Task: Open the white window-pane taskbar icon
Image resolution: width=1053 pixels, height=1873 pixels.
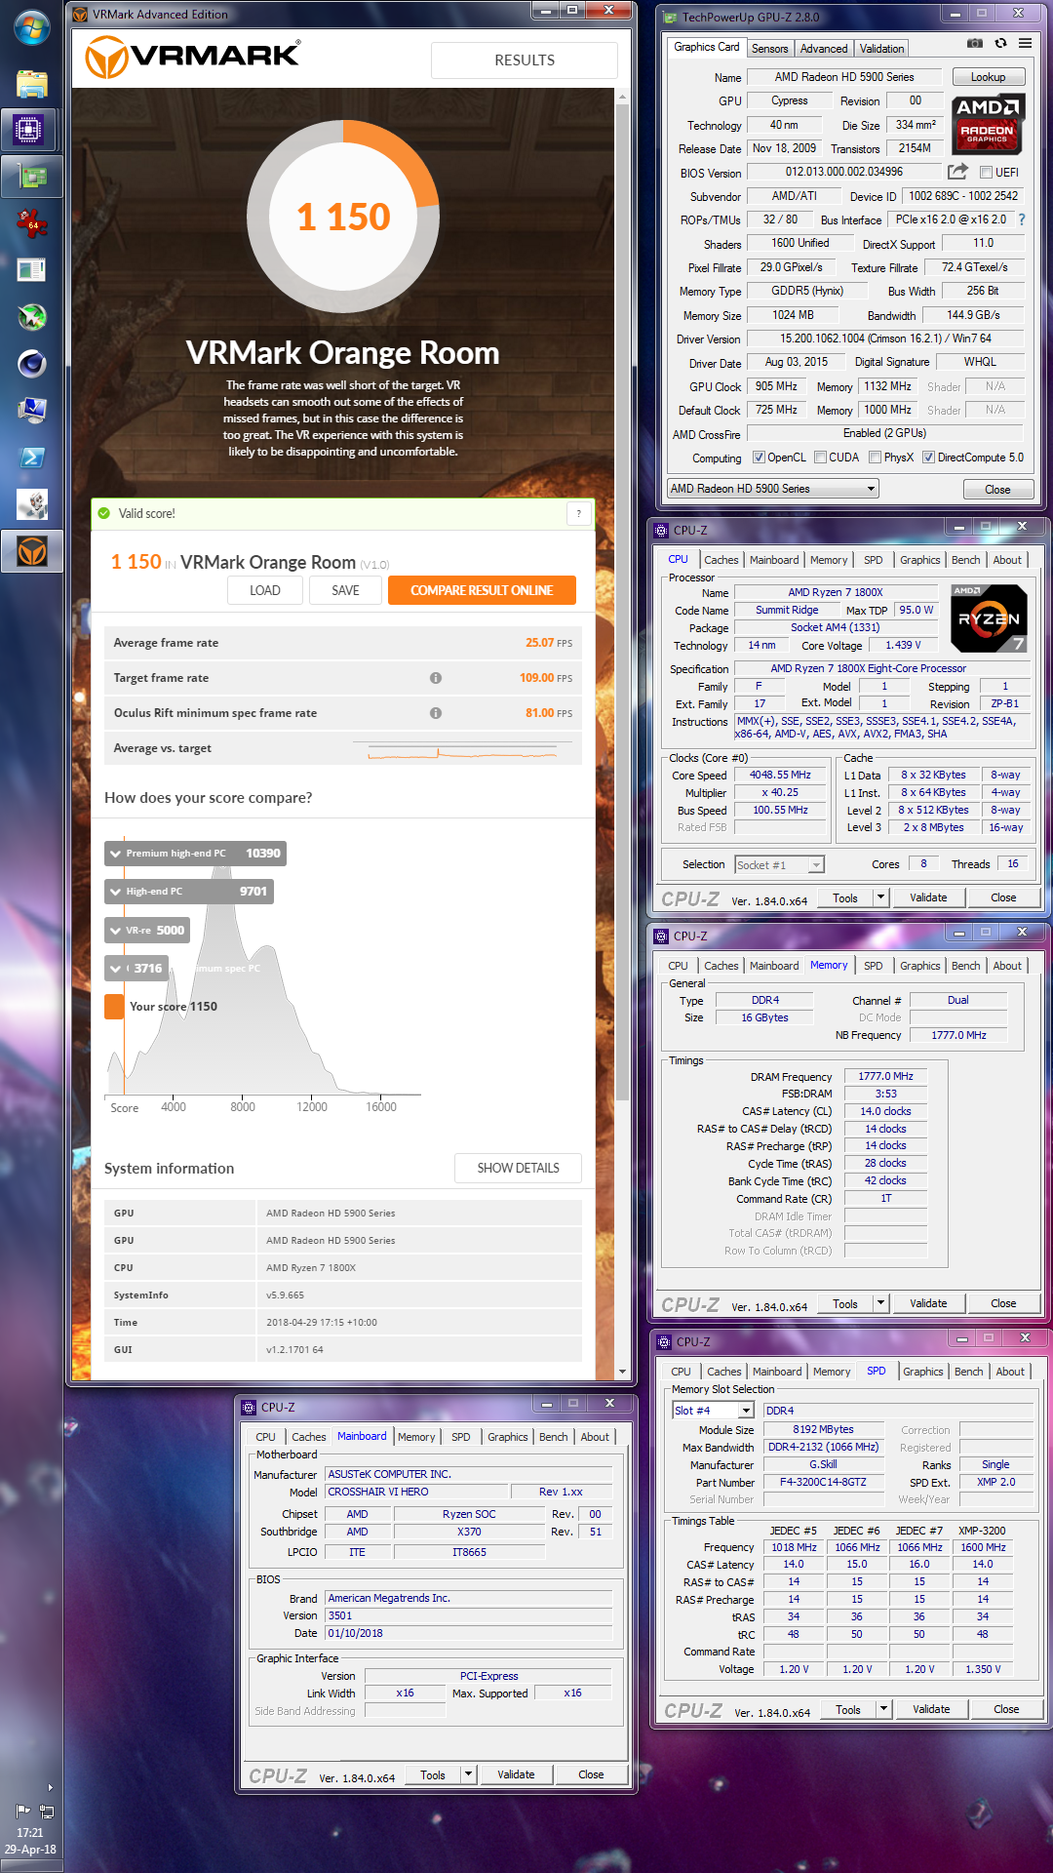Action: (x=32, y=270)
